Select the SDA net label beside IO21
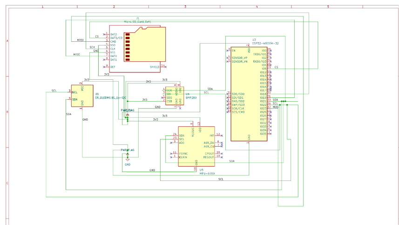The height and width of the screenshot is (225, 399). click(x=275, y=100)
